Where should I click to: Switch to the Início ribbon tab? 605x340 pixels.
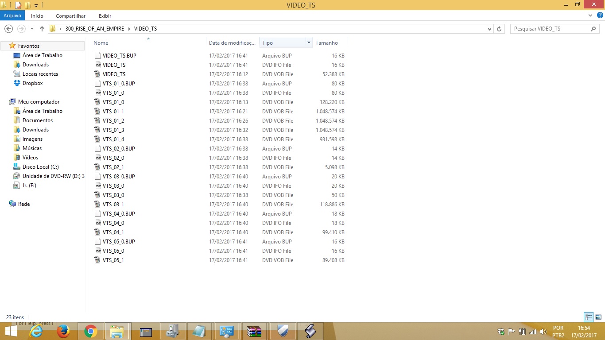pos(37,16)
